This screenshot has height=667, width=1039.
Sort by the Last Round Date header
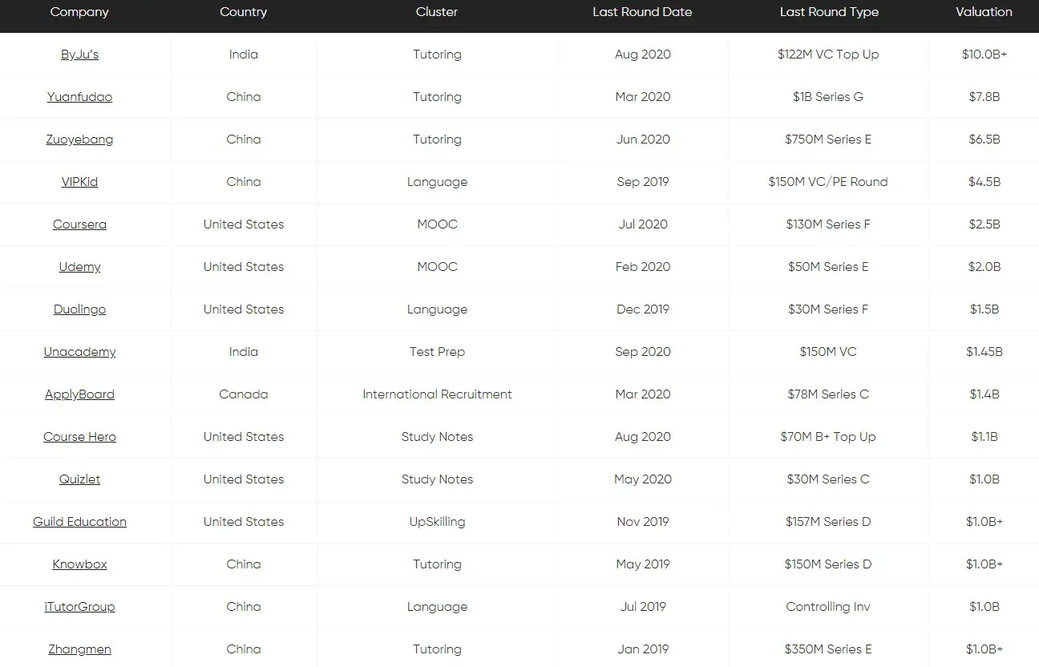tap(642, 12)
